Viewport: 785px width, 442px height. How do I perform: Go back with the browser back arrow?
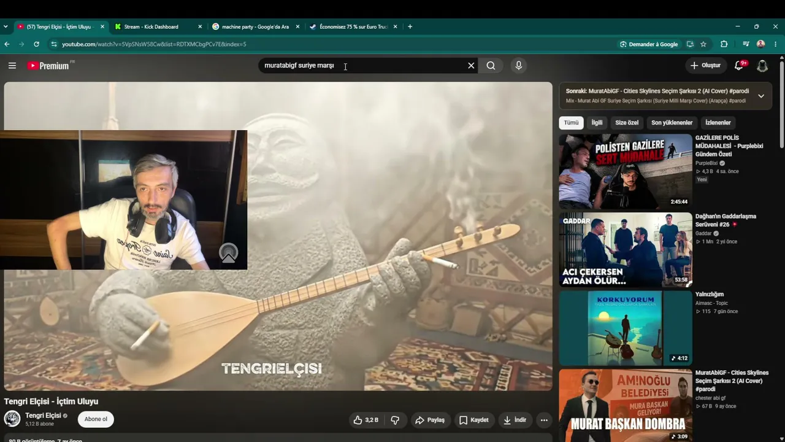tap(7, 44)
